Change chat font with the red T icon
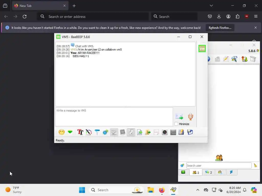The image size is (262, 196). [80, 132]
